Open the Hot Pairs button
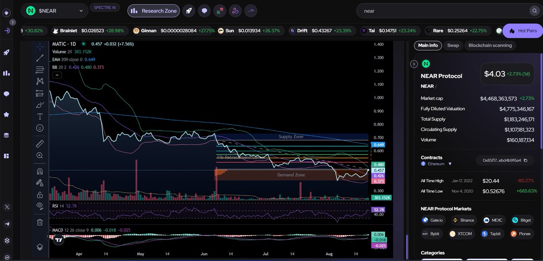 523,31
